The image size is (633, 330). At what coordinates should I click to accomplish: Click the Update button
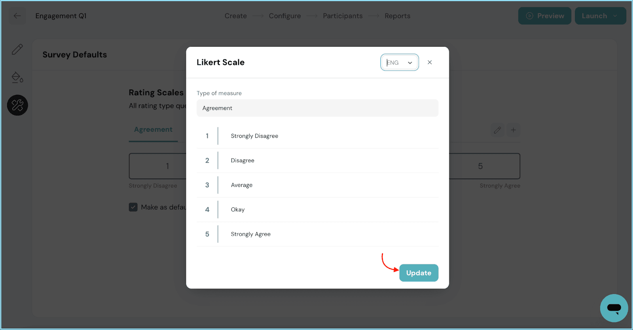tap(419, 273)
